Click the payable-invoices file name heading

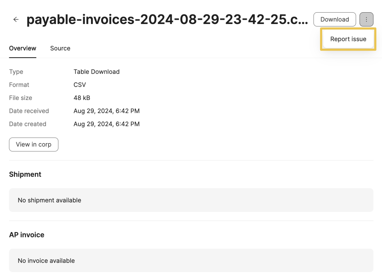pyautogui.click(x=167, y=19)
